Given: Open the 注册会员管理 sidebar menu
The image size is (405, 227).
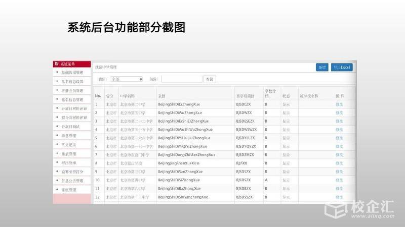Looking at the screenshot, I should 72,91.
